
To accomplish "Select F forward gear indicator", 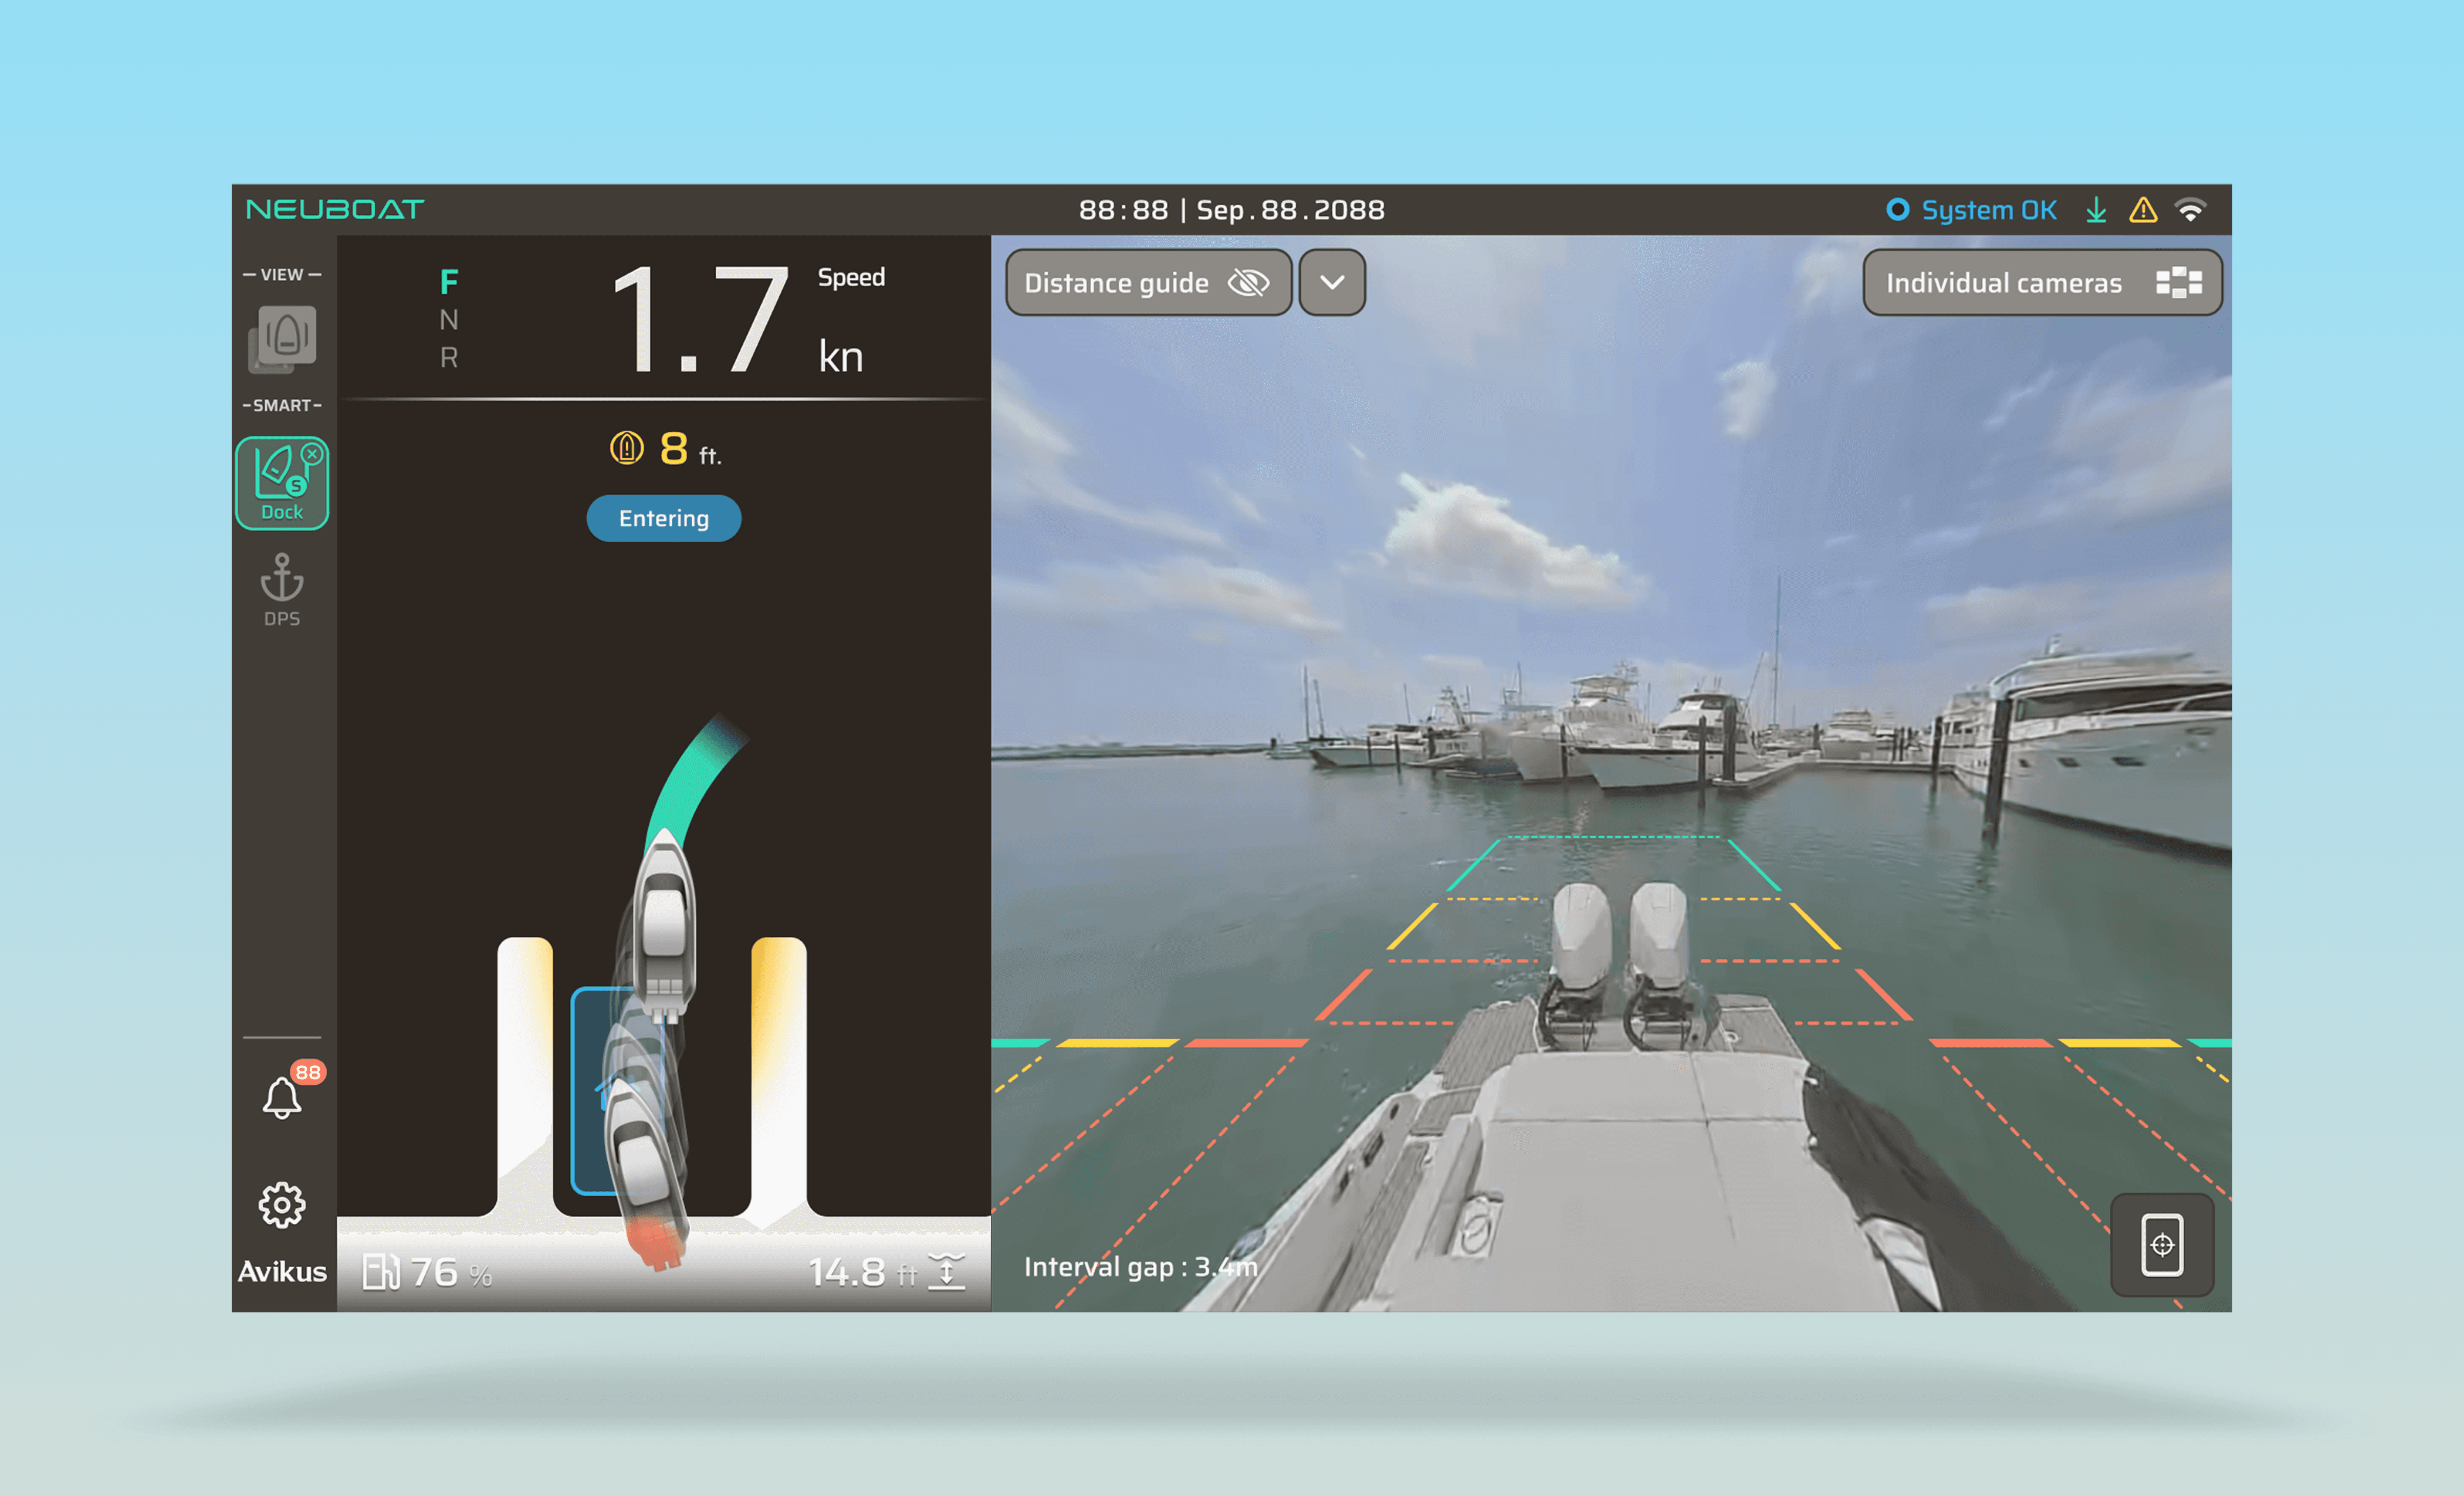I will [x=449, y=282].
